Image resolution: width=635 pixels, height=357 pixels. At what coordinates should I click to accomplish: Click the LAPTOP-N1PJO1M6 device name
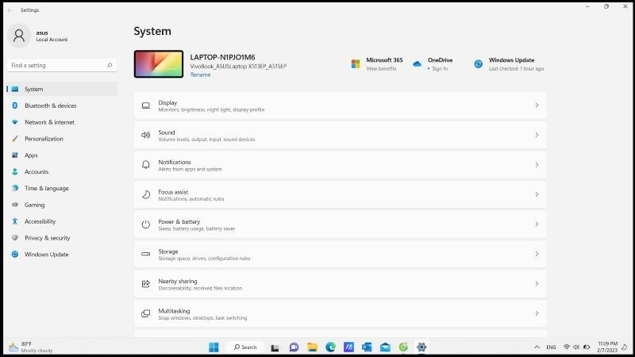coord(223,57)
